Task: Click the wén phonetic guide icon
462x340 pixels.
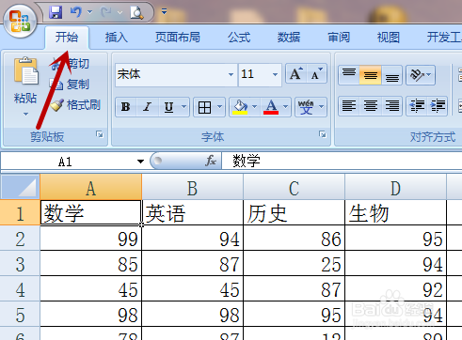Action: coord(306,107)
